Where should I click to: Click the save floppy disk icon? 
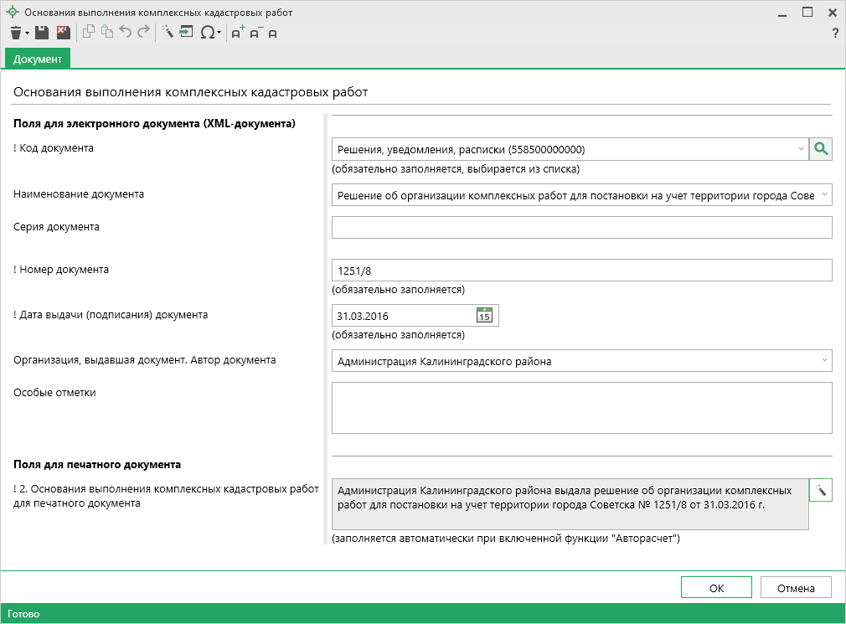(x=41, y=33)
